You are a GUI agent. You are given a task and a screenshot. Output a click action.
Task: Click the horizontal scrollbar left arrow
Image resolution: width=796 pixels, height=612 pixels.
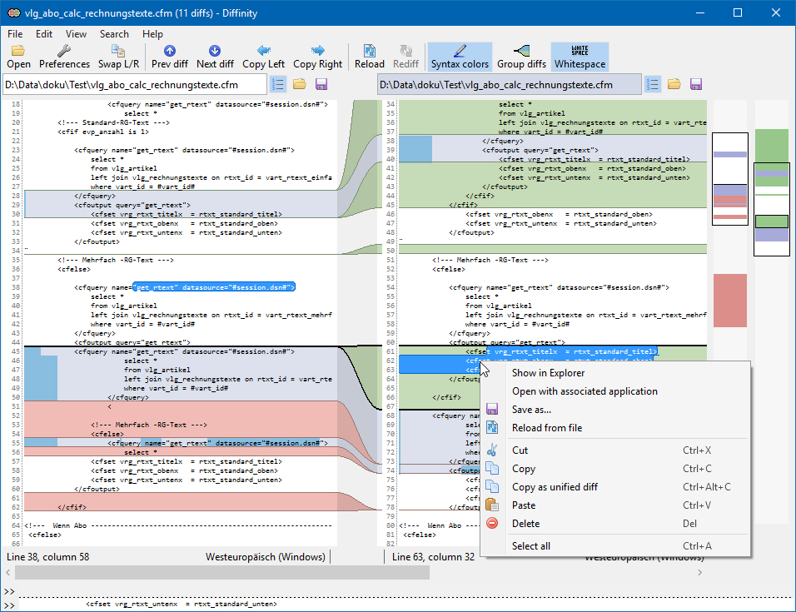pos(7,572)
